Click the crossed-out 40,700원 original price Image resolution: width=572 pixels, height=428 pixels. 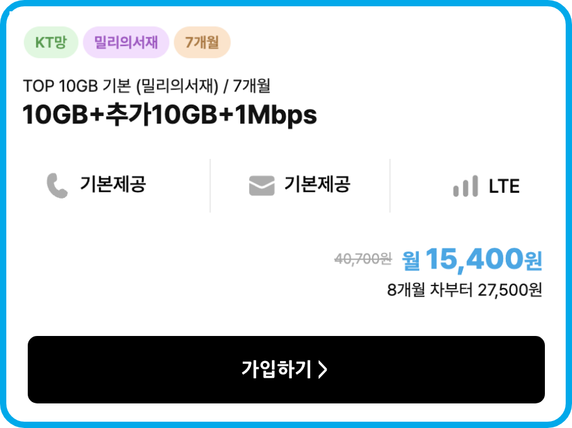(x=363, y=259)
